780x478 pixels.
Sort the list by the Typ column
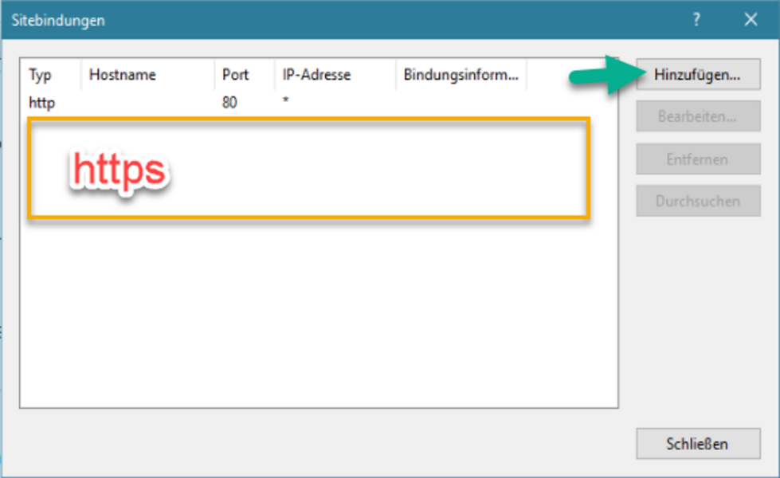tap(40, 76)
